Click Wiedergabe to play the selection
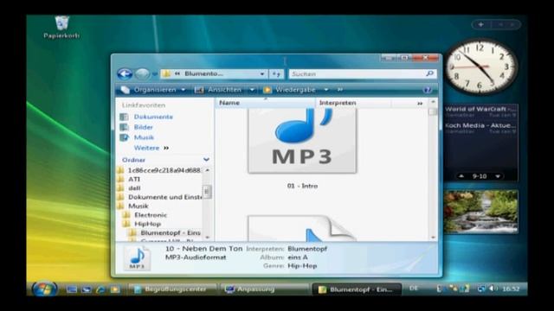Image resolution: width=554 pixels, height=311 pixels. click(290, 90)
